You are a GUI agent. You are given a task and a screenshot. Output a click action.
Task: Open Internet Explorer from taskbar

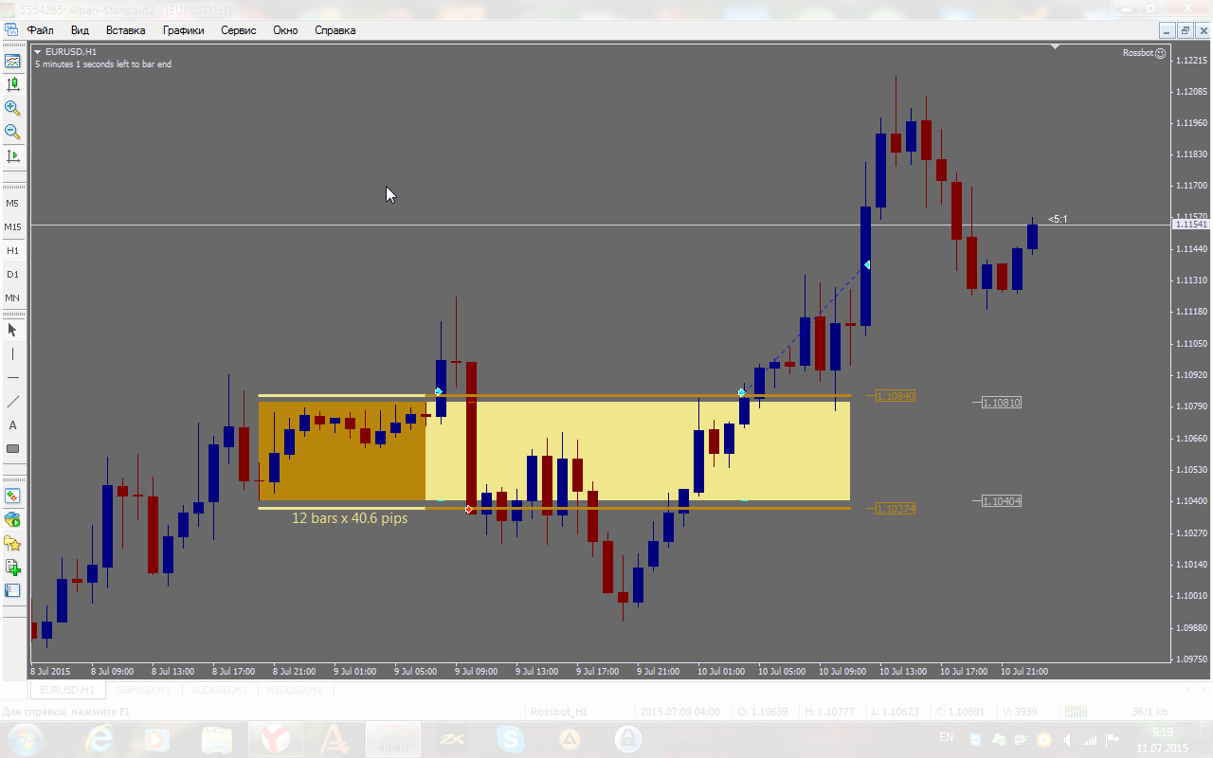tap(100, 738)
